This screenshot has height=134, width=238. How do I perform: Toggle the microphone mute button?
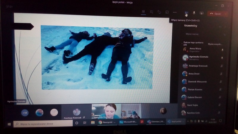coord(194,13)
